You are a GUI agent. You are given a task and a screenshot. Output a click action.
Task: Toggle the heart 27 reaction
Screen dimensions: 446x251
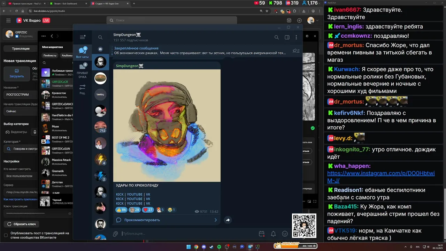[x=148, y=210]
